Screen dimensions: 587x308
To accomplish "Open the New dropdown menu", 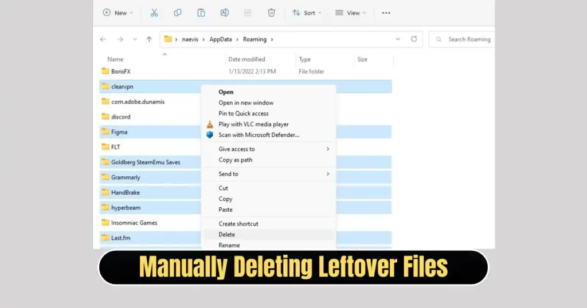I will pyautogui.click(x=118, y=13).
